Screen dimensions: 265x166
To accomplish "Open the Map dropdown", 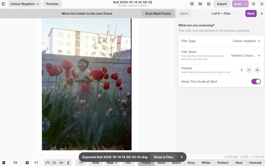I will (x=112, y=163).
